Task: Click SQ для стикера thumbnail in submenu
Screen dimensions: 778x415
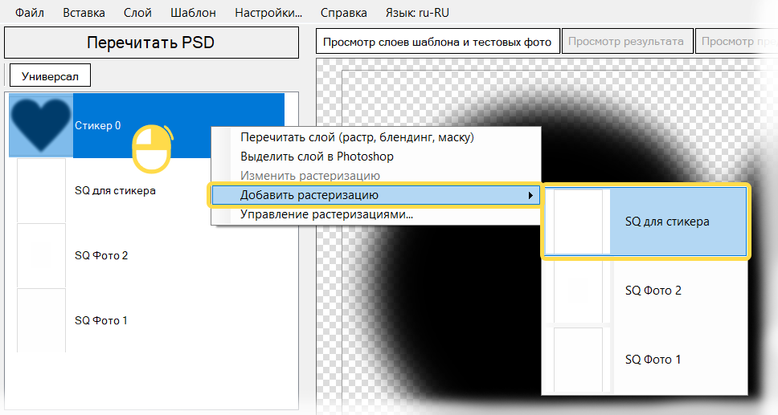Action: pos(578,222)
